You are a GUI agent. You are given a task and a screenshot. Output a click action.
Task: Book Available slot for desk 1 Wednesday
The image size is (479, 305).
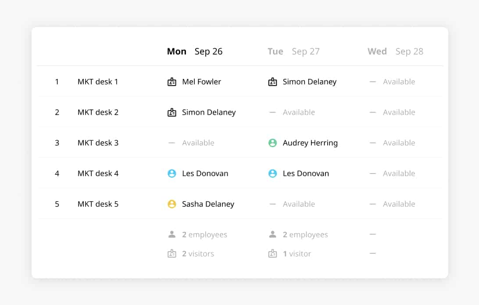point(399,82)
